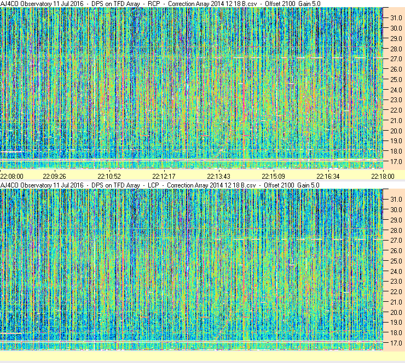Click the 26.0 frequency label on RCP plot
The image size is (405, 363).
(396, 69)
